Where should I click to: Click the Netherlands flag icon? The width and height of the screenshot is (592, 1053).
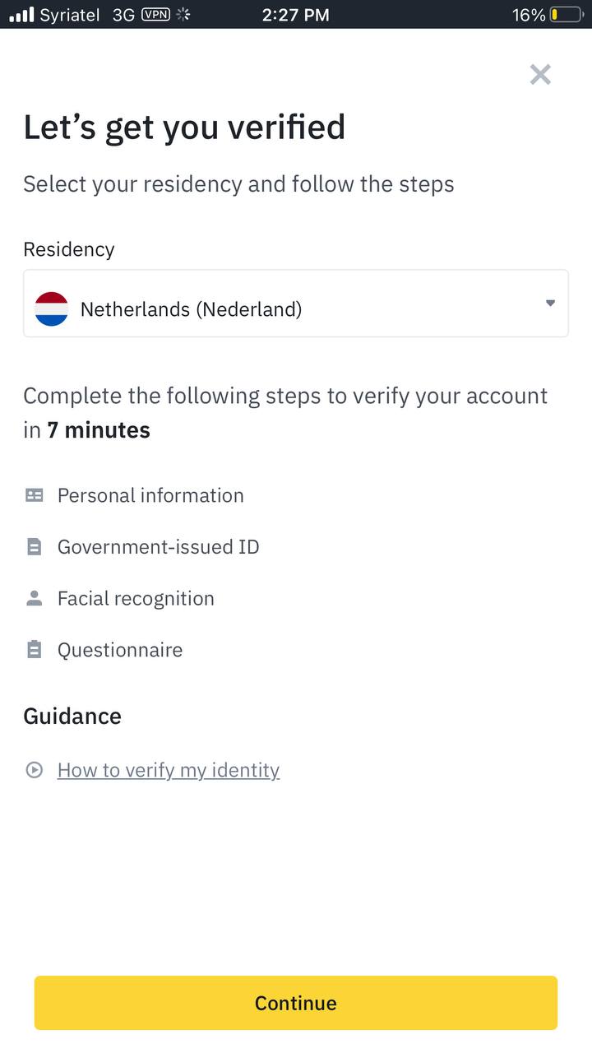[51, 309]
